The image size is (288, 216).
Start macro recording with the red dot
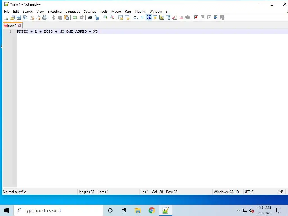click(196, 17)
